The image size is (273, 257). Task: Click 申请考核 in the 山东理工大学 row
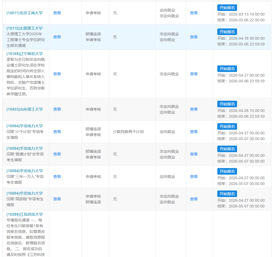coord(93,109)
